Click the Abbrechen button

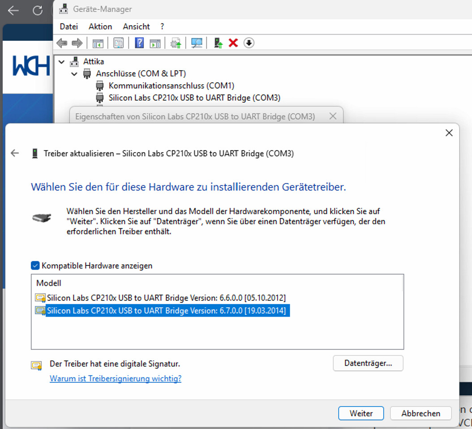(x=421, y=413)
